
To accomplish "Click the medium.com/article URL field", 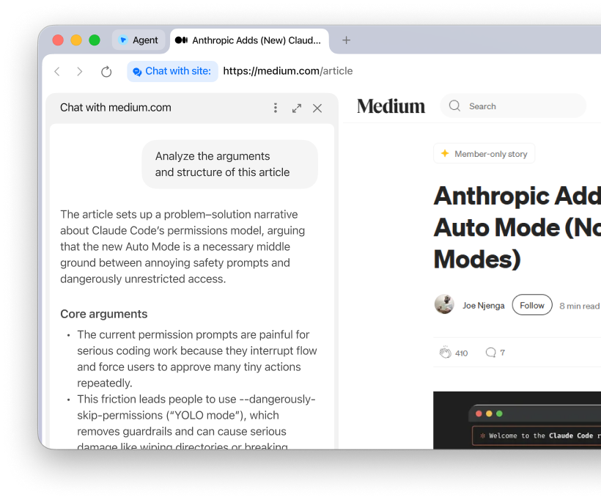I will [288, 71].
